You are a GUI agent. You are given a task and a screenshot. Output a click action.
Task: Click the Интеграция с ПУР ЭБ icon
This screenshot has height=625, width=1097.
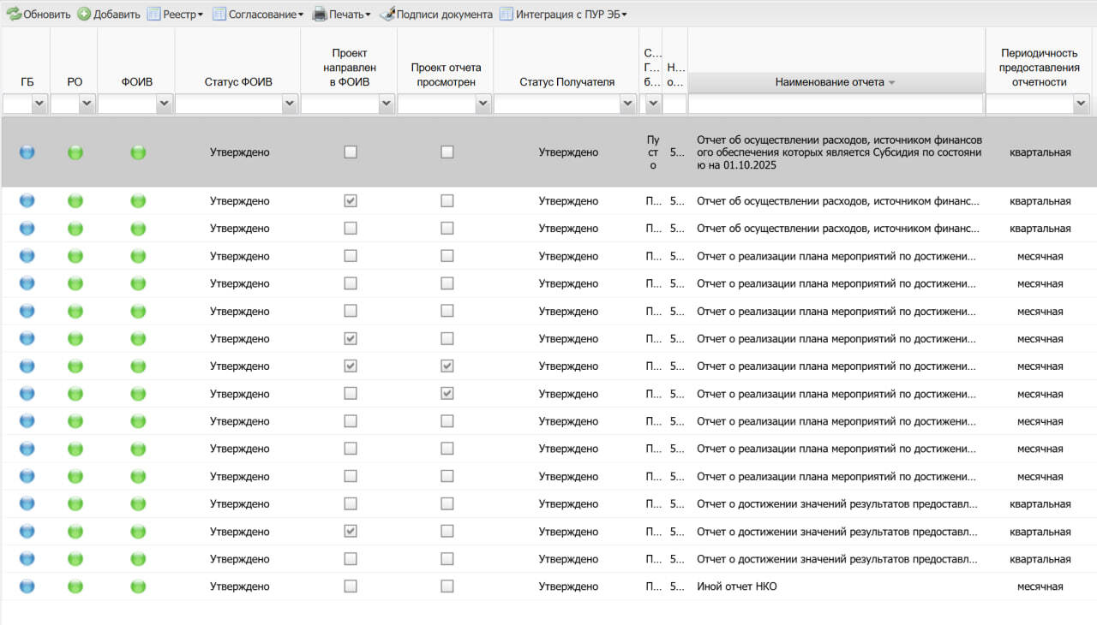pos(507,14)
